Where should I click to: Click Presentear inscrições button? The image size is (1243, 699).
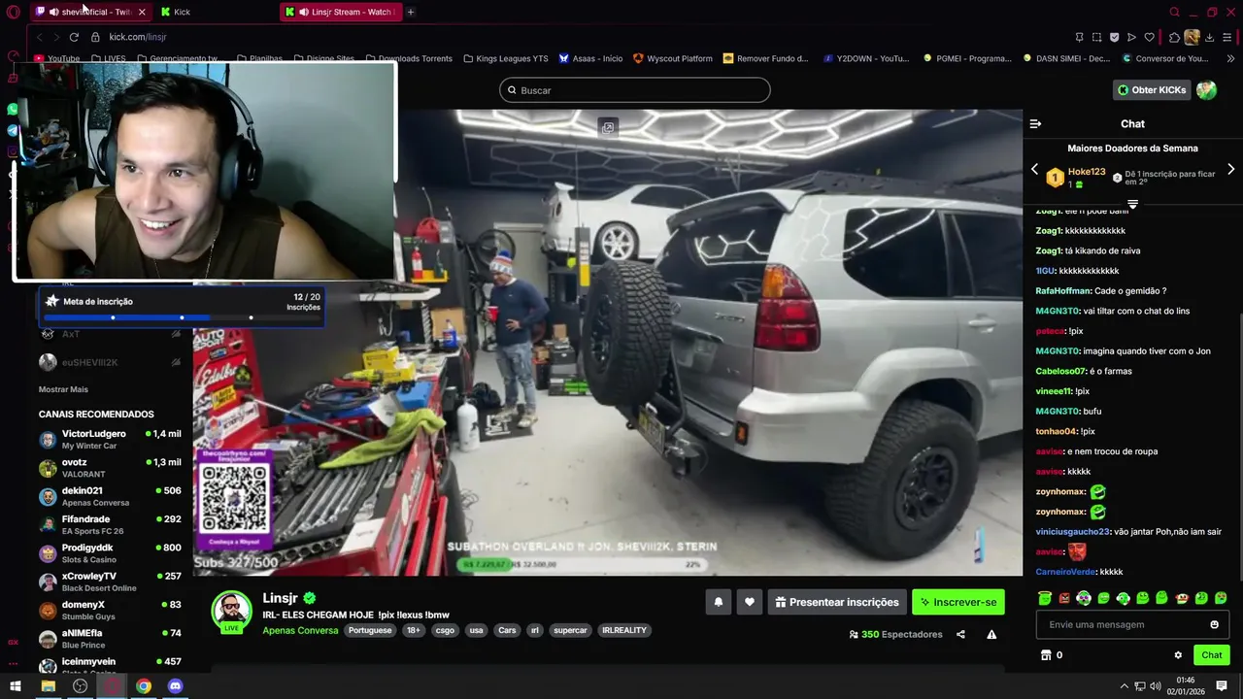837,602
